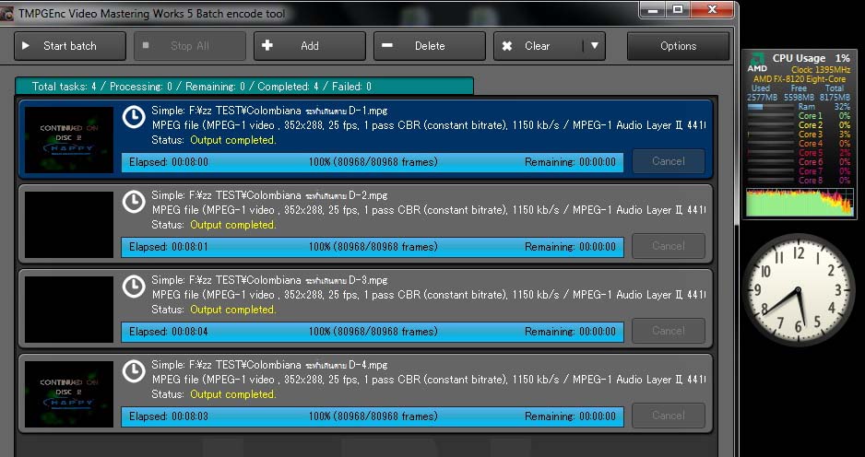
Task: Select the D-3.mpg file name text
Action: (x=270, y=281)
